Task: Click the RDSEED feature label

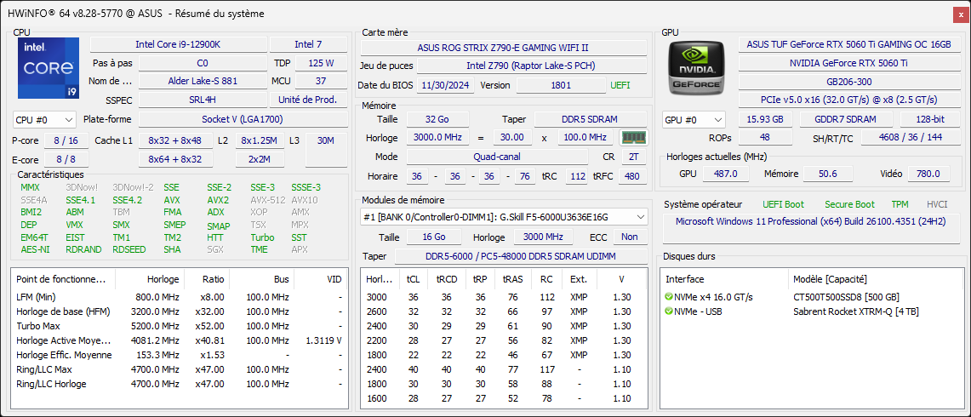Action: (x=129, y=249)
